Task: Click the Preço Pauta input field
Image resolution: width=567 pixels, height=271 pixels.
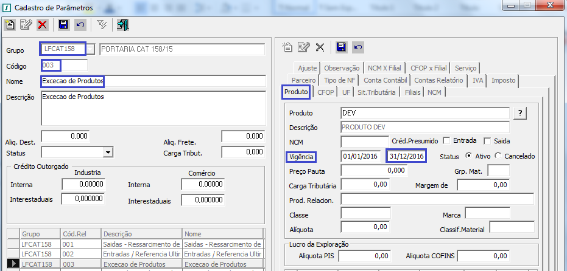Action: coord(373,171)
